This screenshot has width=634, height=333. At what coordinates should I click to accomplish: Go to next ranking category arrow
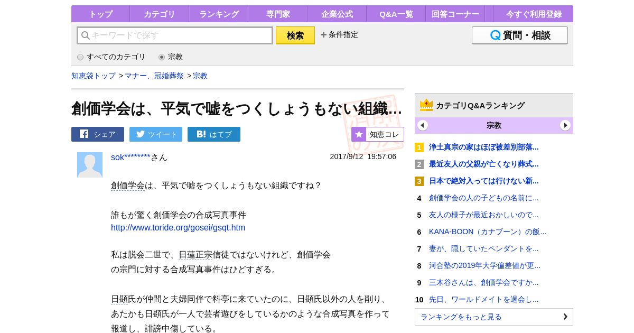tap(565, 125)
